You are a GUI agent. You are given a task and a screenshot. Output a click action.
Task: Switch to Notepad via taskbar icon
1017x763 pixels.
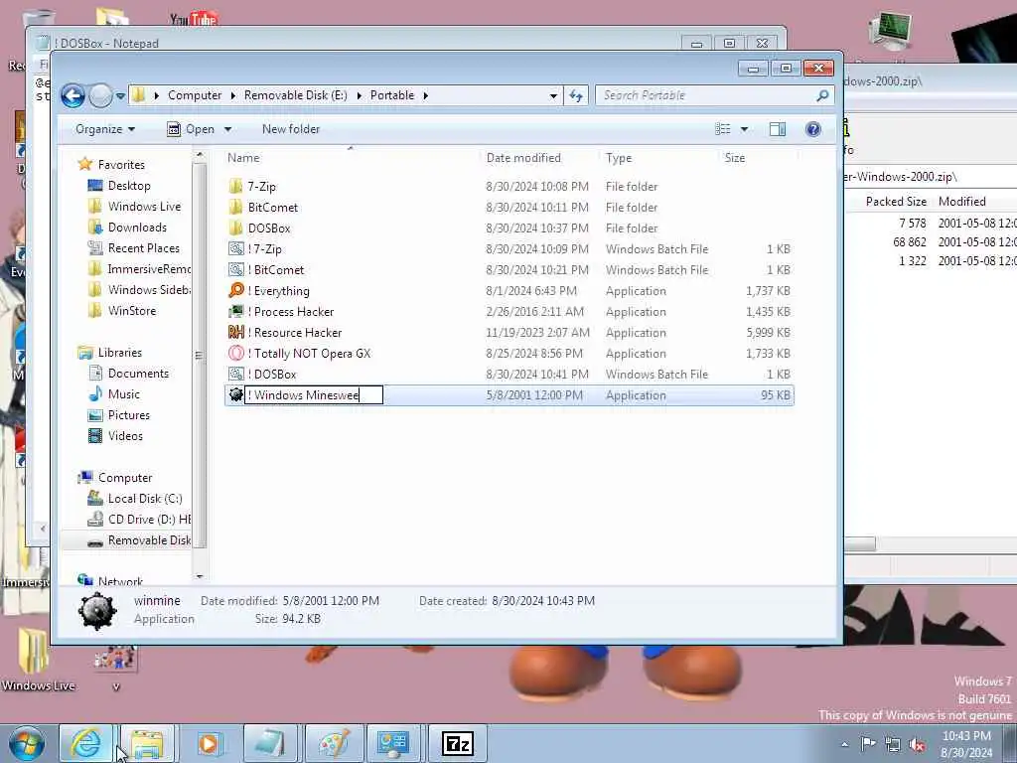coord(270,743)
